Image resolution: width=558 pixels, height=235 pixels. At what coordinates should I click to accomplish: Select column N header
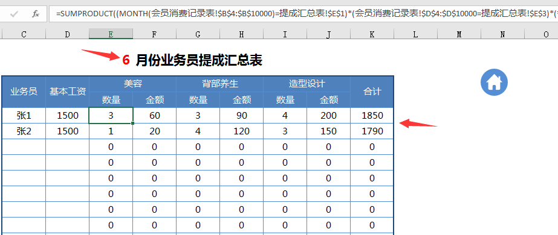click(x=502, y=34)
